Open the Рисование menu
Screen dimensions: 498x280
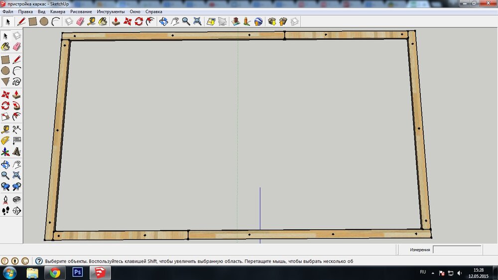(x=81, y=11)
